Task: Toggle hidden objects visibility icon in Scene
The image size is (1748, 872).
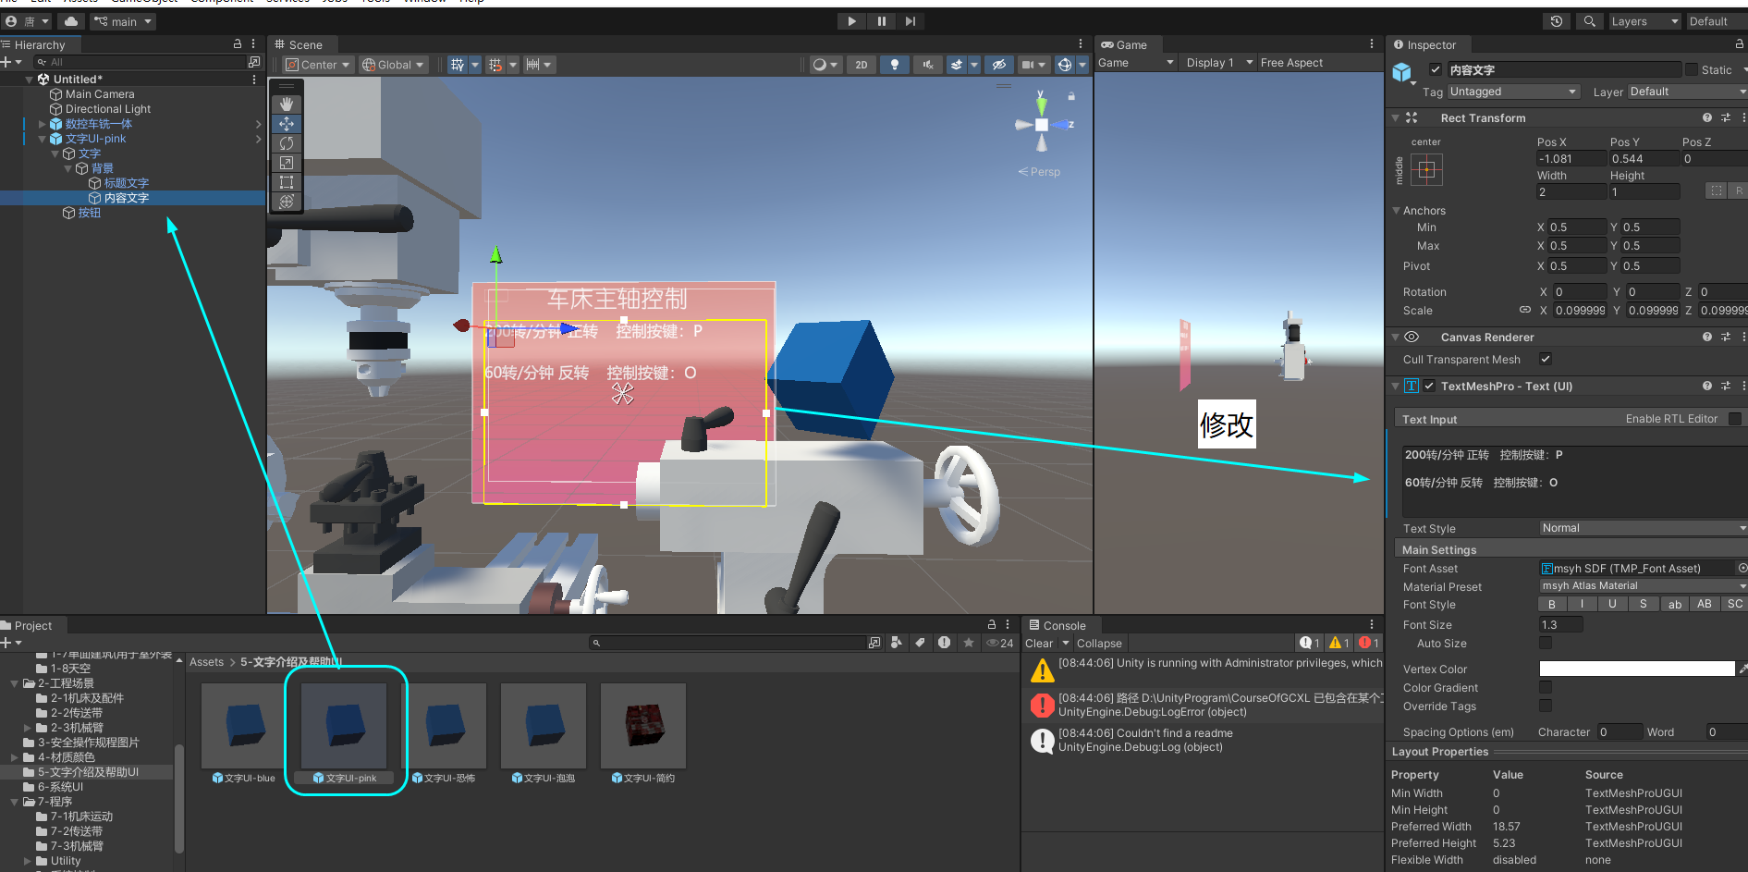Action: 998,65
